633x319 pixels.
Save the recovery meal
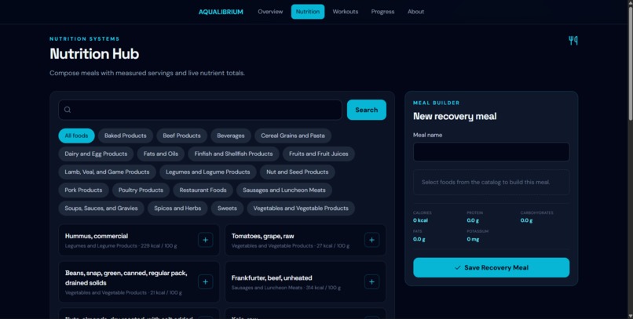491,267
